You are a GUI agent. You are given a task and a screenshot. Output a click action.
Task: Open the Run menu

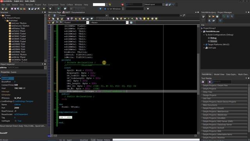coord(45,5)
